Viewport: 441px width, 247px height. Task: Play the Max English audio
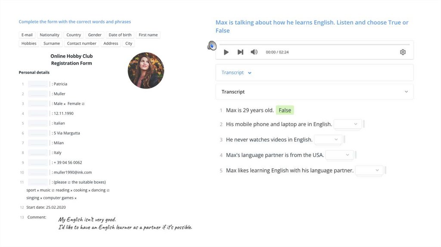pos(226,52)
